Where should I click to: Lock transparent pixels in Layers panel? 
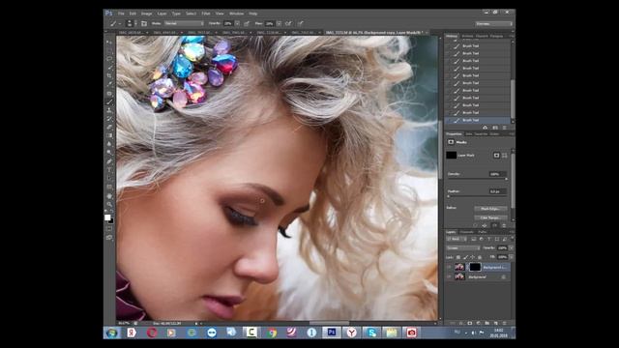tap(458, 257)
